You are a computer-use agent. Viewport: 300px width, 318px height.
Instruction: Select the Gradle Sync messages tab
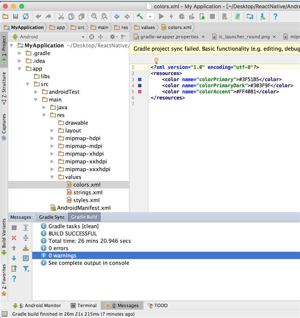[52, 217]
